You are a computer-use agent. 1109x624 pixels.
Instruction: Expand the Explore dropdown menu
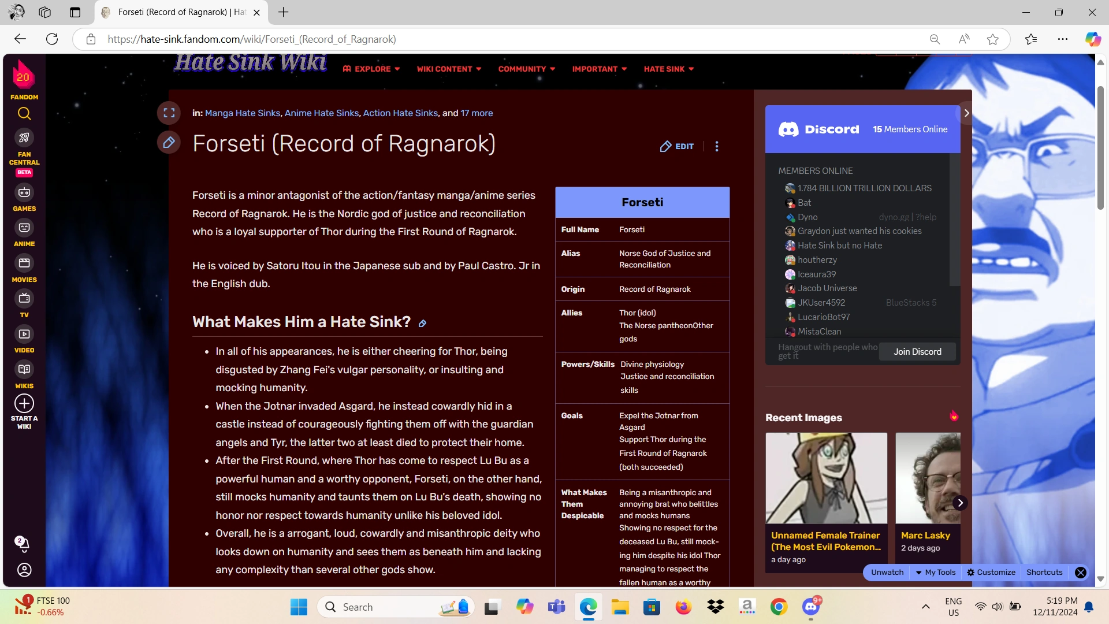[x=371, y=69]
